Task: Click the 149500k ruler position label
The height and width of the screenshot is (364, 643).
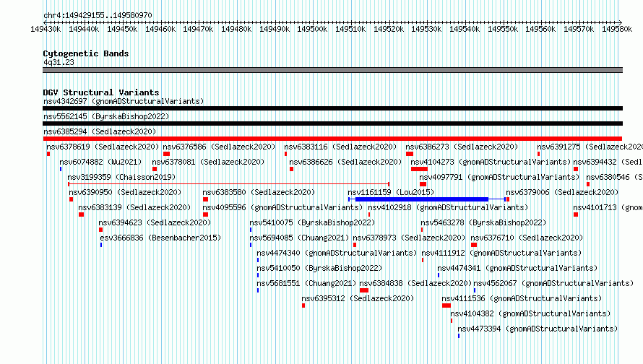Action: (312, 29)
